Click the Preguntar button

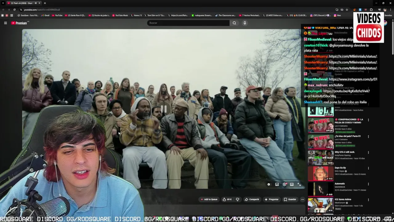tap(271, 199)
